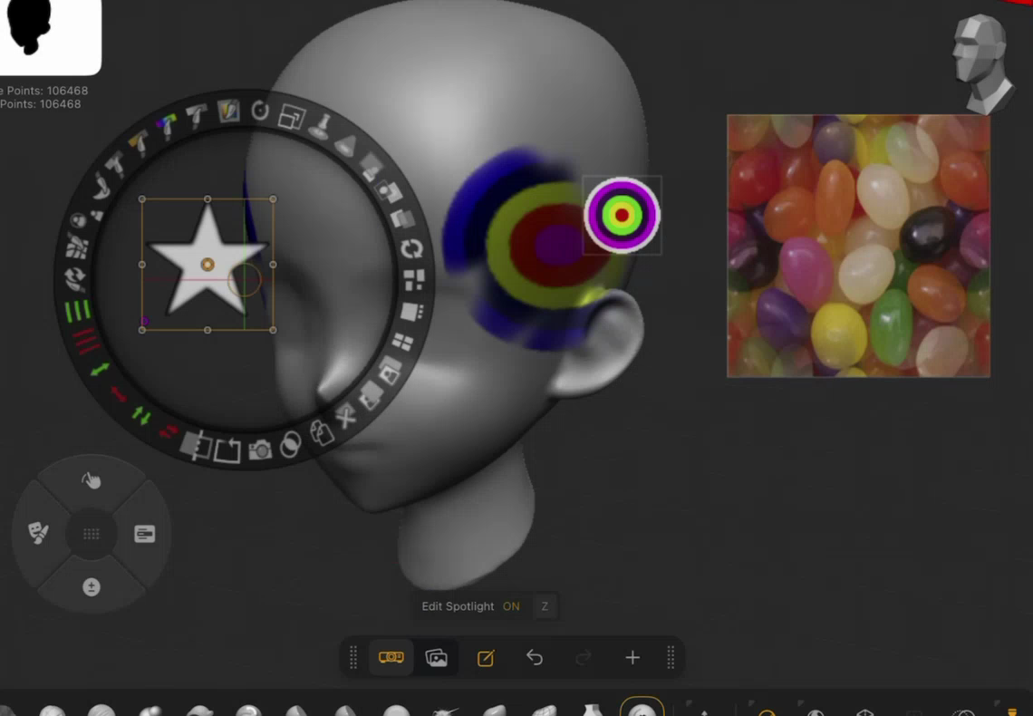
Task: Click the orange edit pencil toolbar button
Action: 487,657
